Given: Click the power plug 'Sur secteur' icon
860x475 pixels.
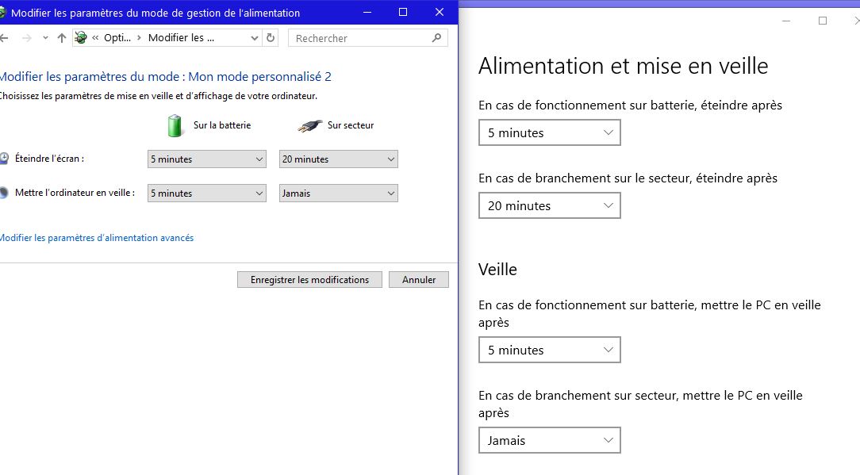Looking at the screenshot, I should pyautogui.click(x=310, y=125).
